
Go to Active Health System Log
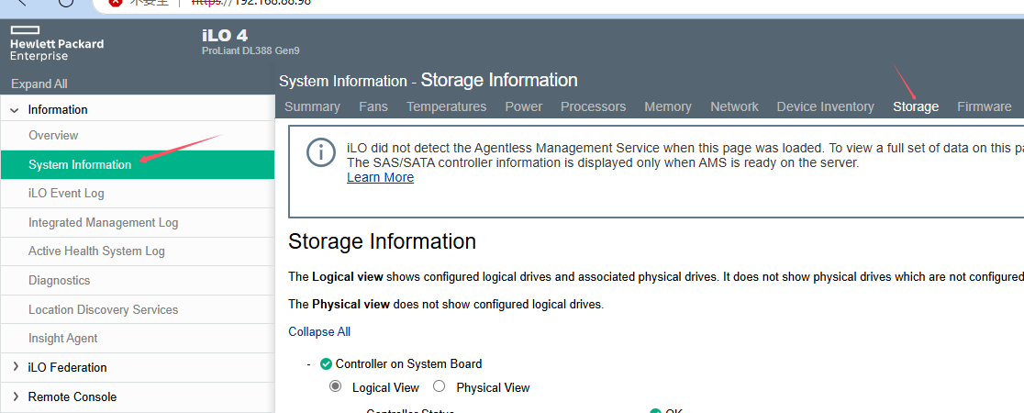coord(96,251)
